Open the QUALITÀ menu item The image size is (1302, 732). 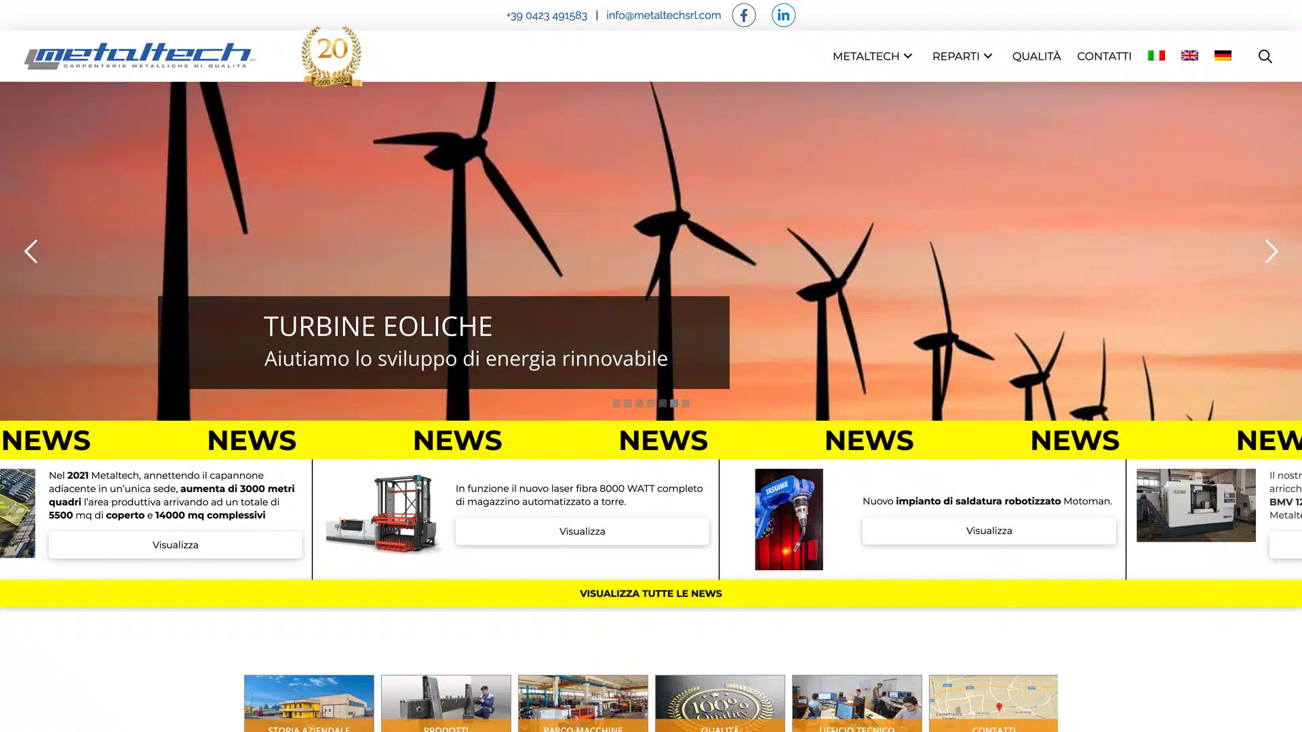click(1036, 56)
